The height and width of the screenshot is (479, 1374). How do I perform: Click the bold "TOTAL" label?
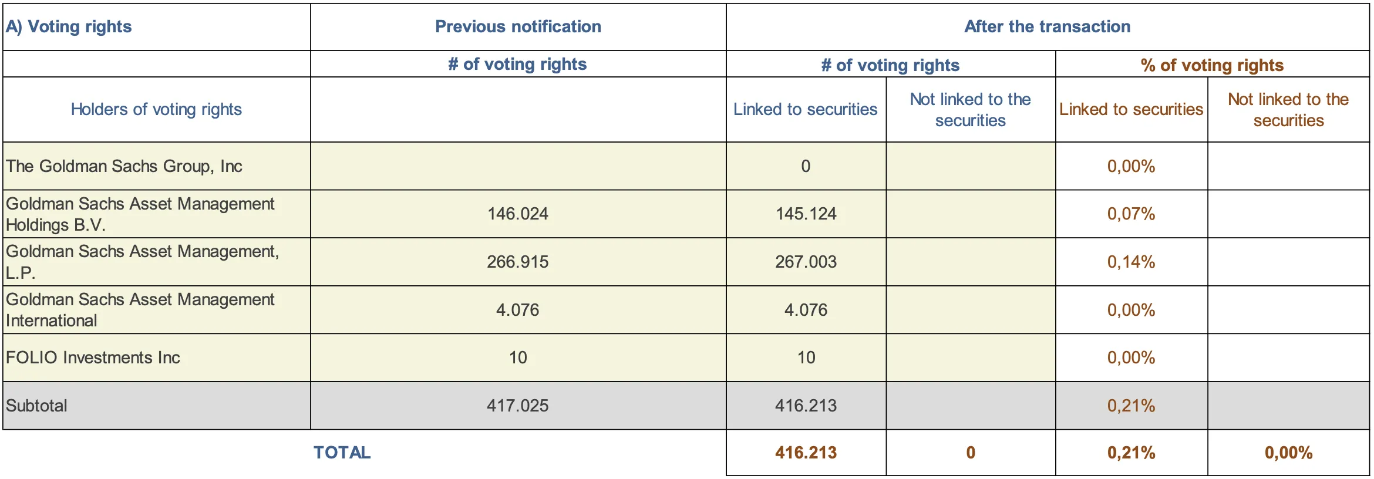[342, 453]
